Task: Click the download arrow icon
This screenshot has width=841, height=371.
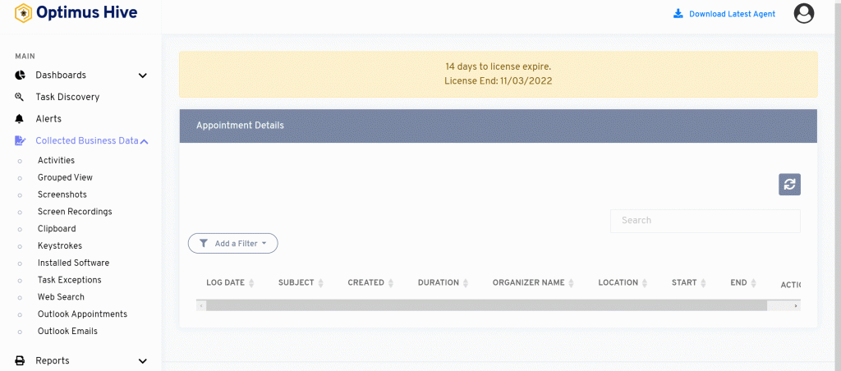Action: (x=678, y=13)
